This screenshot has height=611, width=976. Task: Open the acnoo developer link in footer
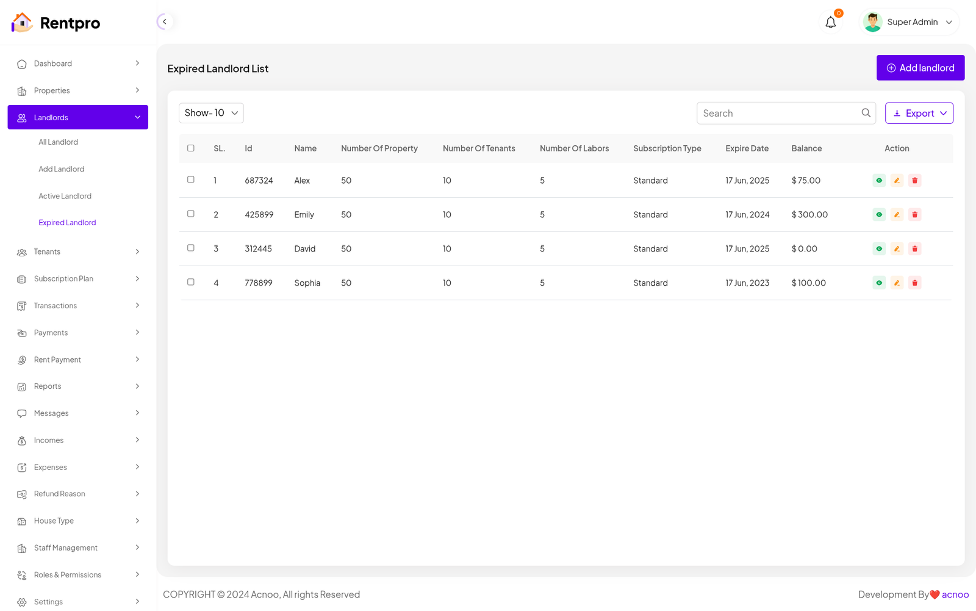(x=955, y=595)
